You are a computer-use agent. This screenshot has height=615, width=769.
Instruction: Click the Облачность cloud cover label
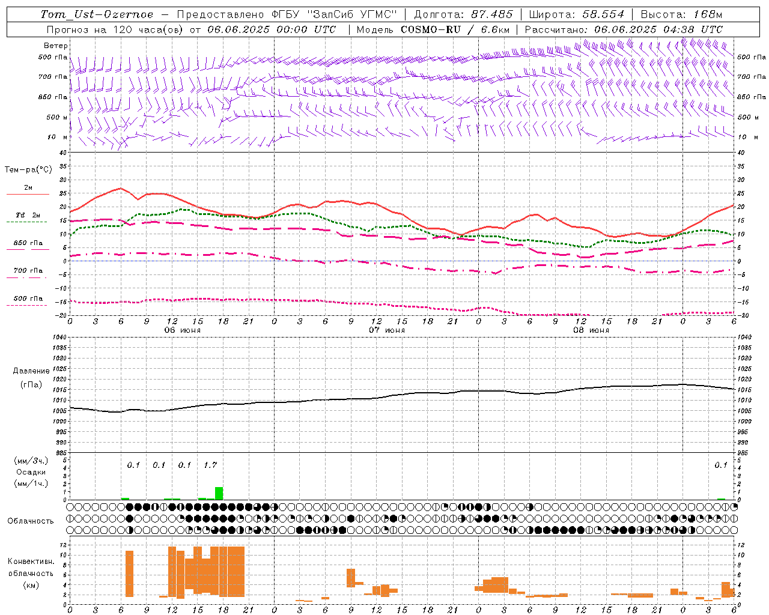tap(31, 521)
